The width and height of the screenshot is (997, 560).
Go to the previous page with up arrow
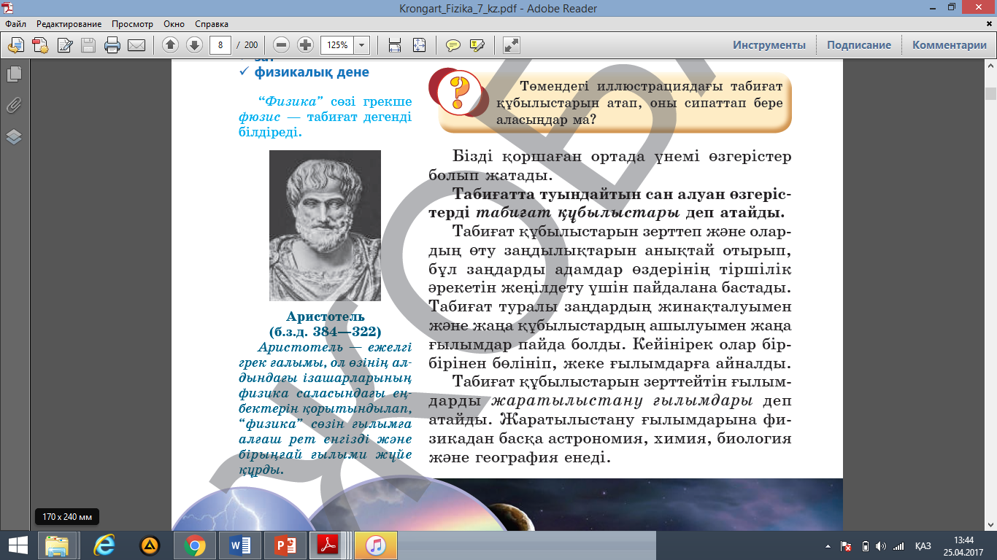[171, 45]
